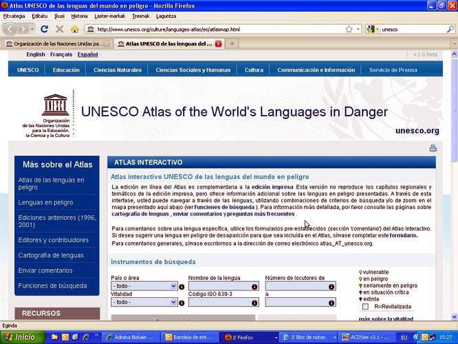Open the Cultura navigation item

(254, 70)
